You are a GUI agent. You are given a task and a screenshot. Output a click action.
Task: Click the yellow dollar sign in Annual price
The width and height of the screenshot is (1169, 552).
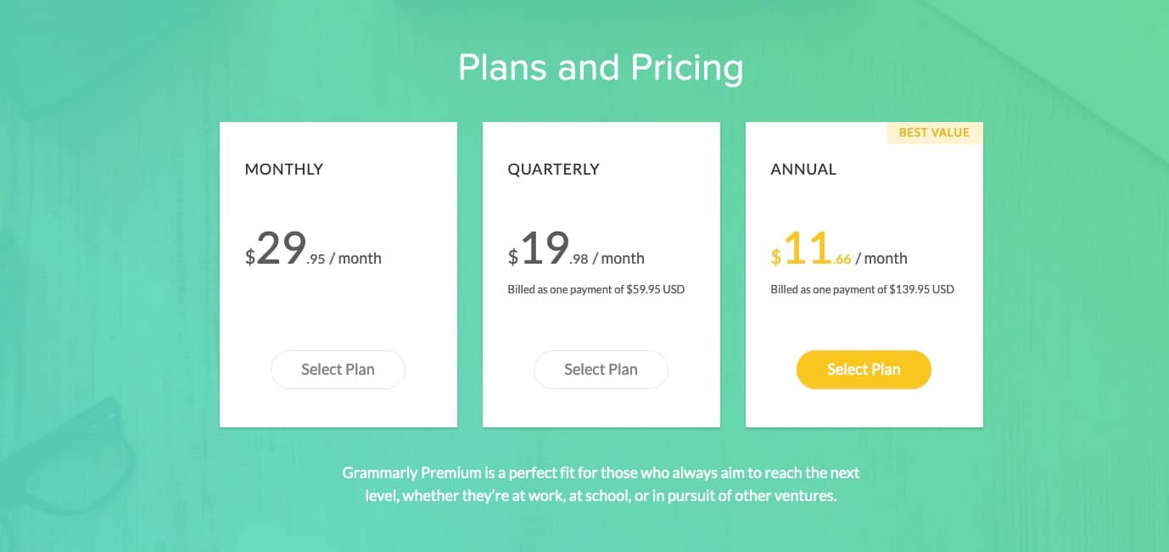click(776, 256)
